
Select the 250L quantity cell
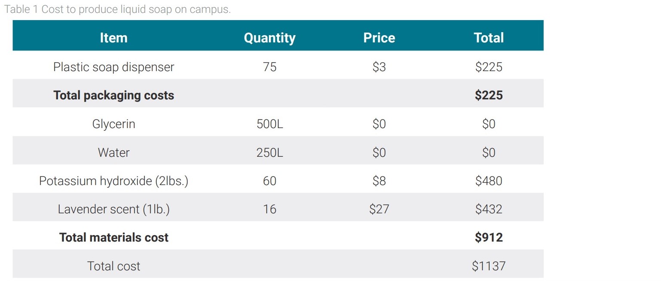tap(269, 152)
